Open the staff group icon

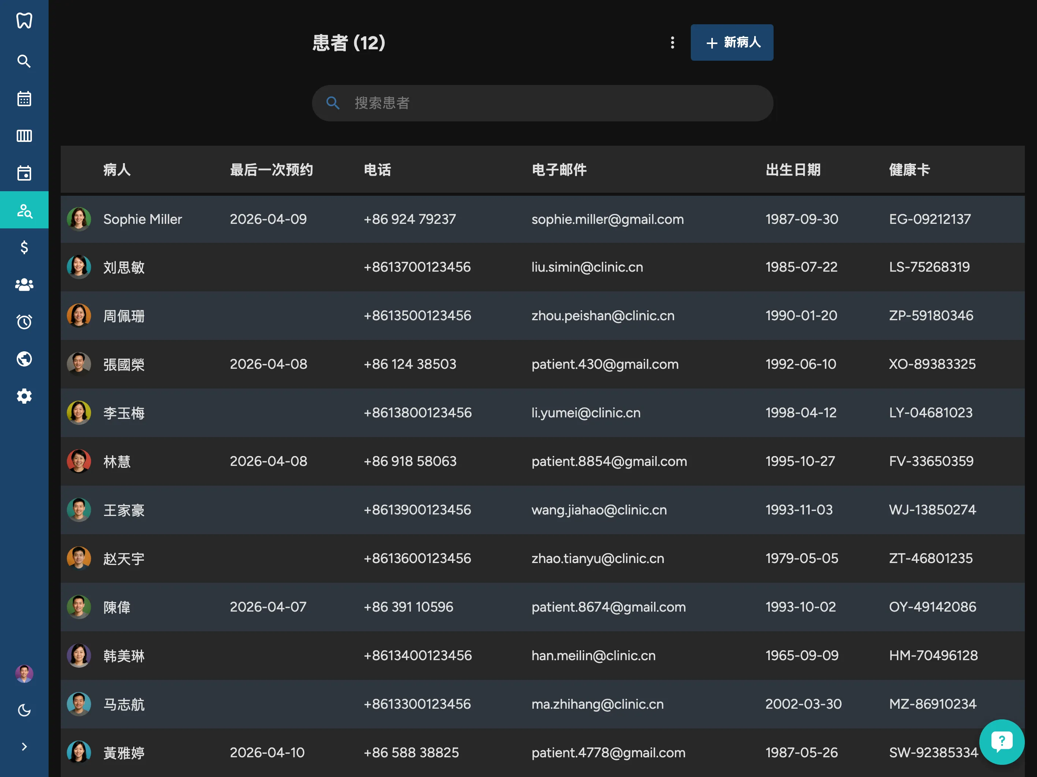24,285
